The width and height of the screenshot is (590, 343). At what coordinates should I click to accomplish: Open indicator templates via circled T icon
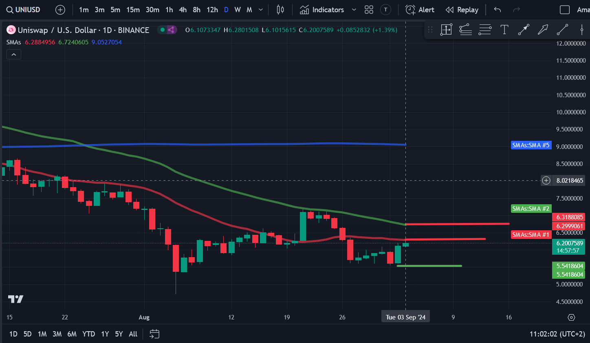coord(385,10)
